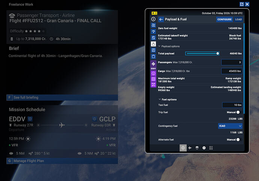Click arrival Runway 03R label
The width and height of the screenshot is (259, 181).
click(x=101, y=125)
